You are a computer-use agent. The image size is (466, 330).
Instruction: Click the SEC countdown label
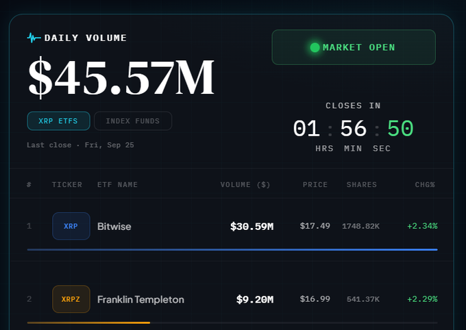pyautogui.click(x=382, y=149)
